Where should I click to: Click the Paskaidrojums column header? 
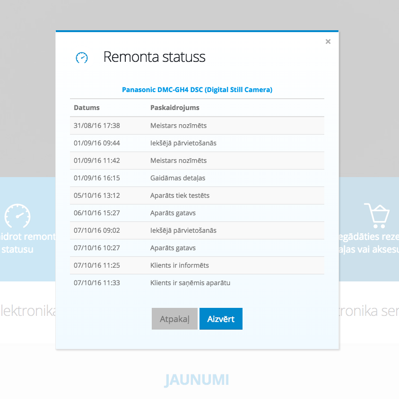click(175, 108)
